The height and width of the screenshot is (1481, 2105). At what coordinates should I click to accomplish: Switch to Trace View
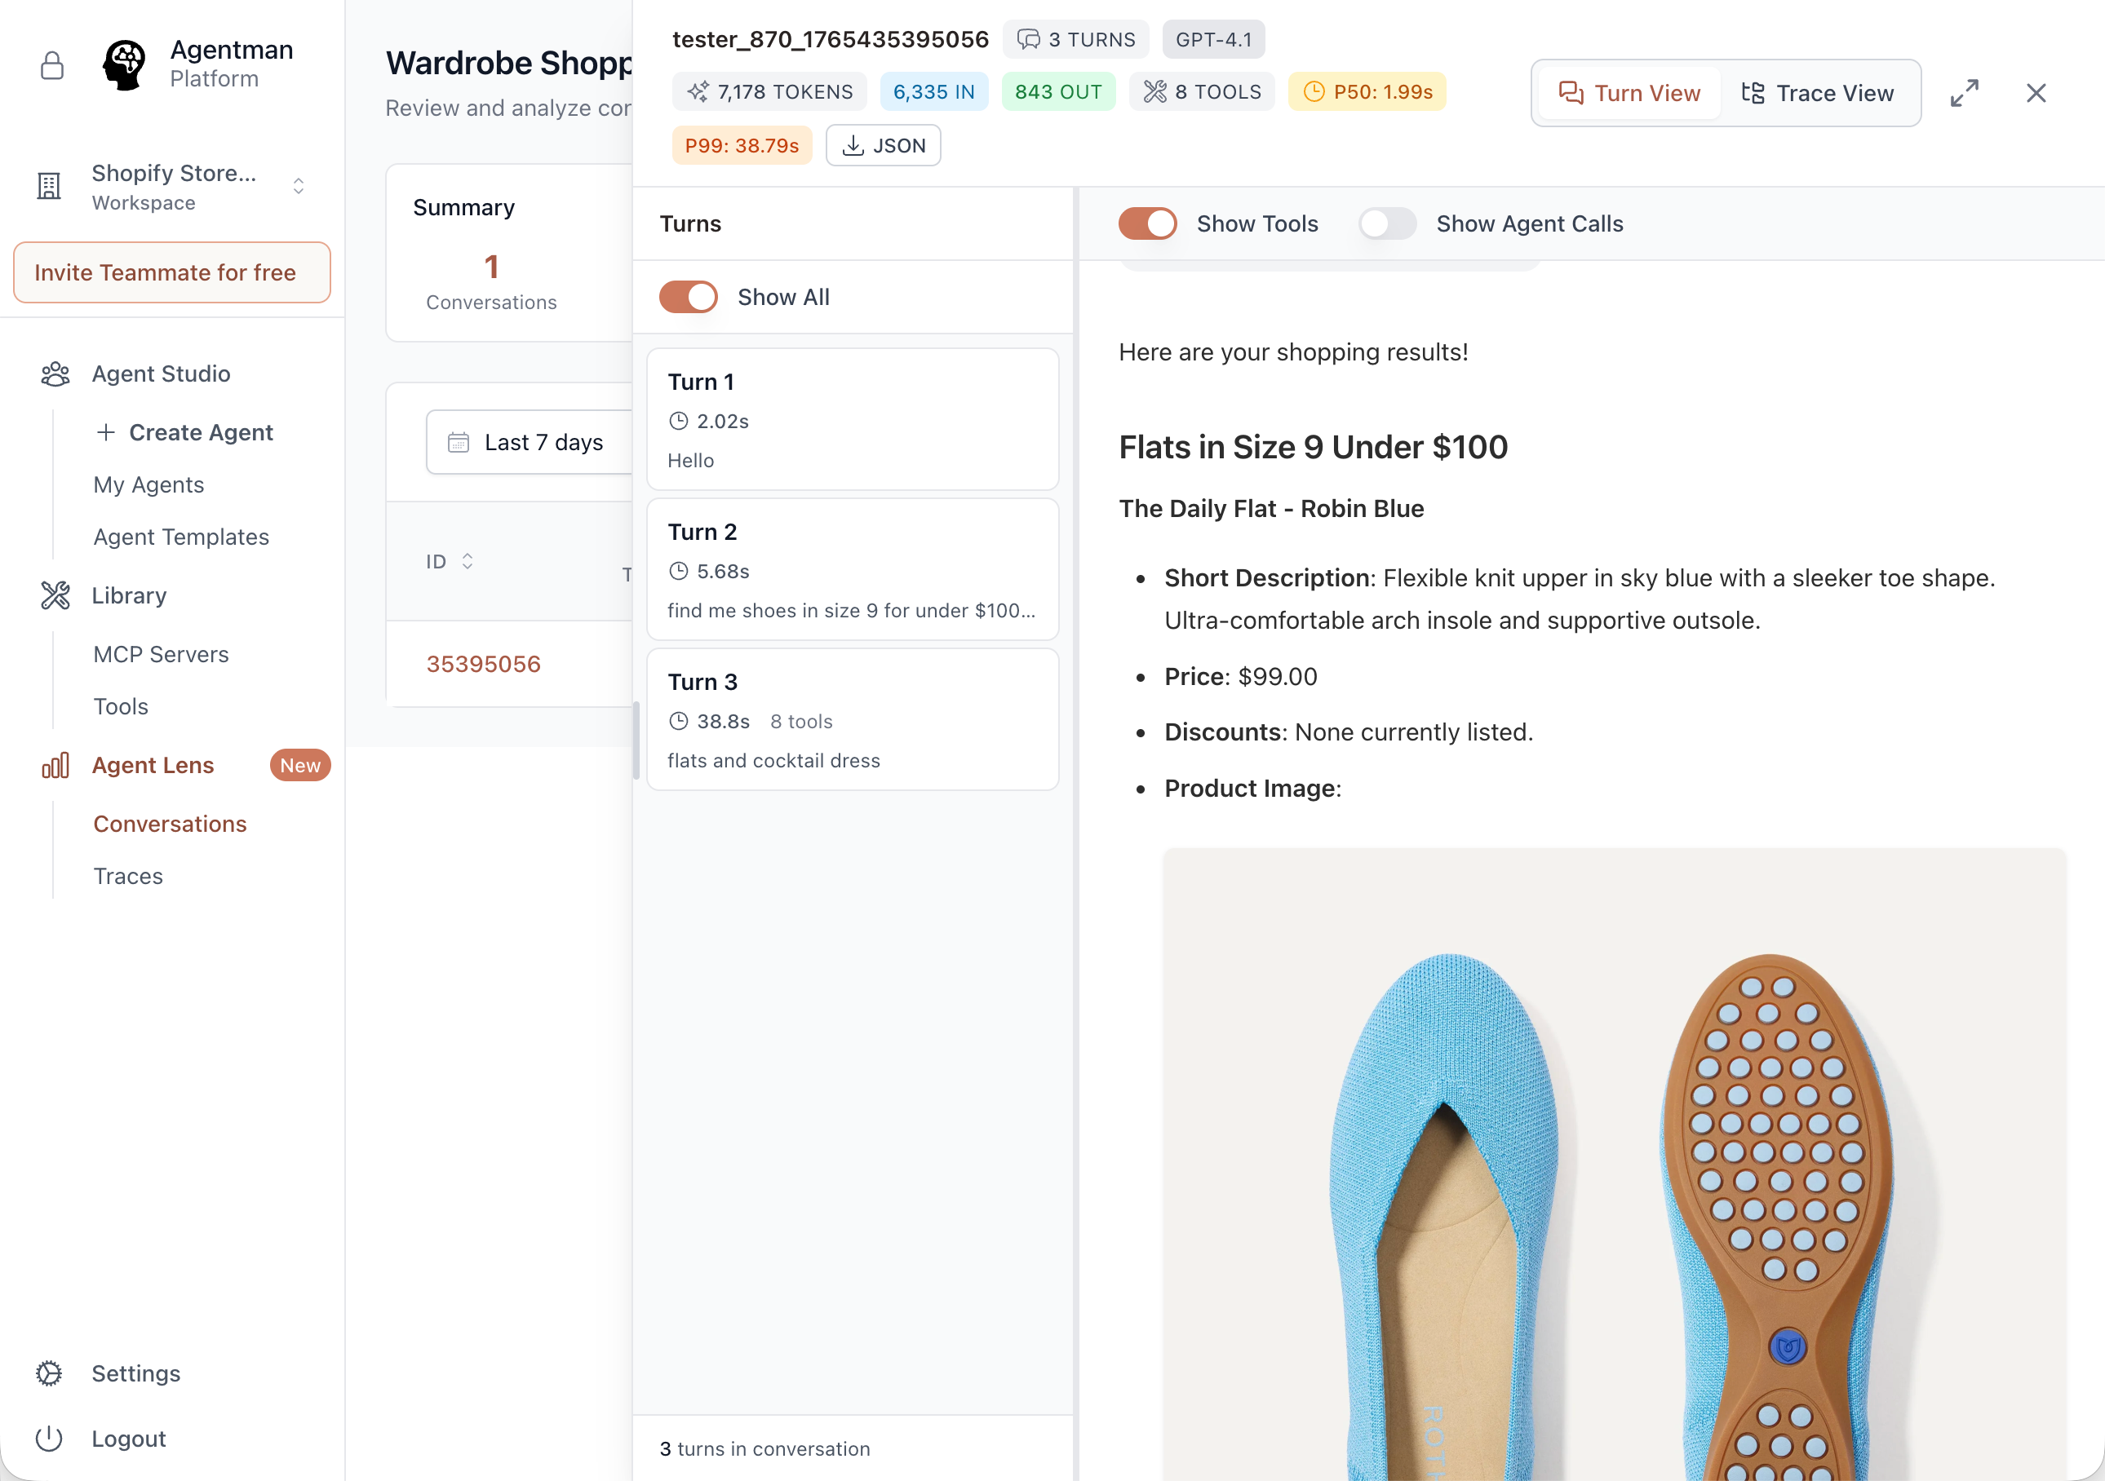1820,93
